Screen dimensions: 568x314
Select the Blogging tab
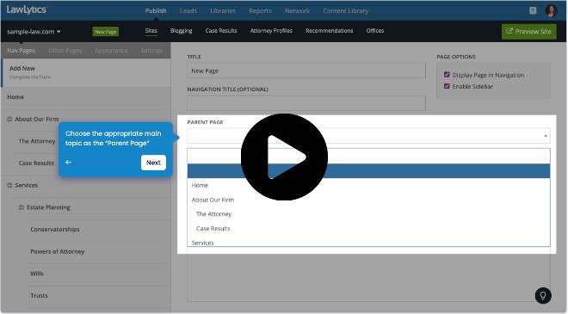[x=181, y=31]
